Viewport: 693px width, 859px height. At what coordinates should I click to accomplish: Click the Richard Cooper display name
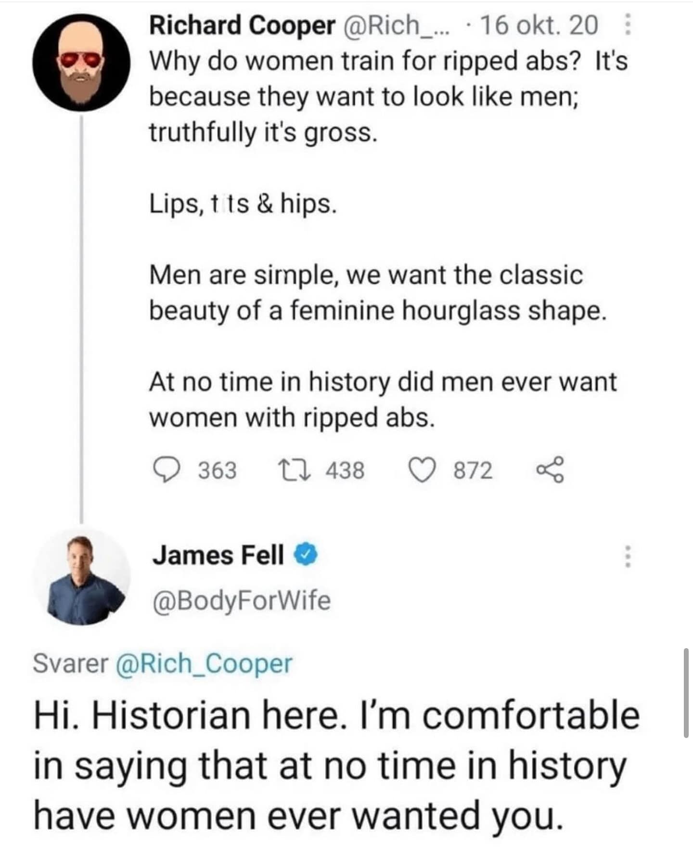pos(242,25)
